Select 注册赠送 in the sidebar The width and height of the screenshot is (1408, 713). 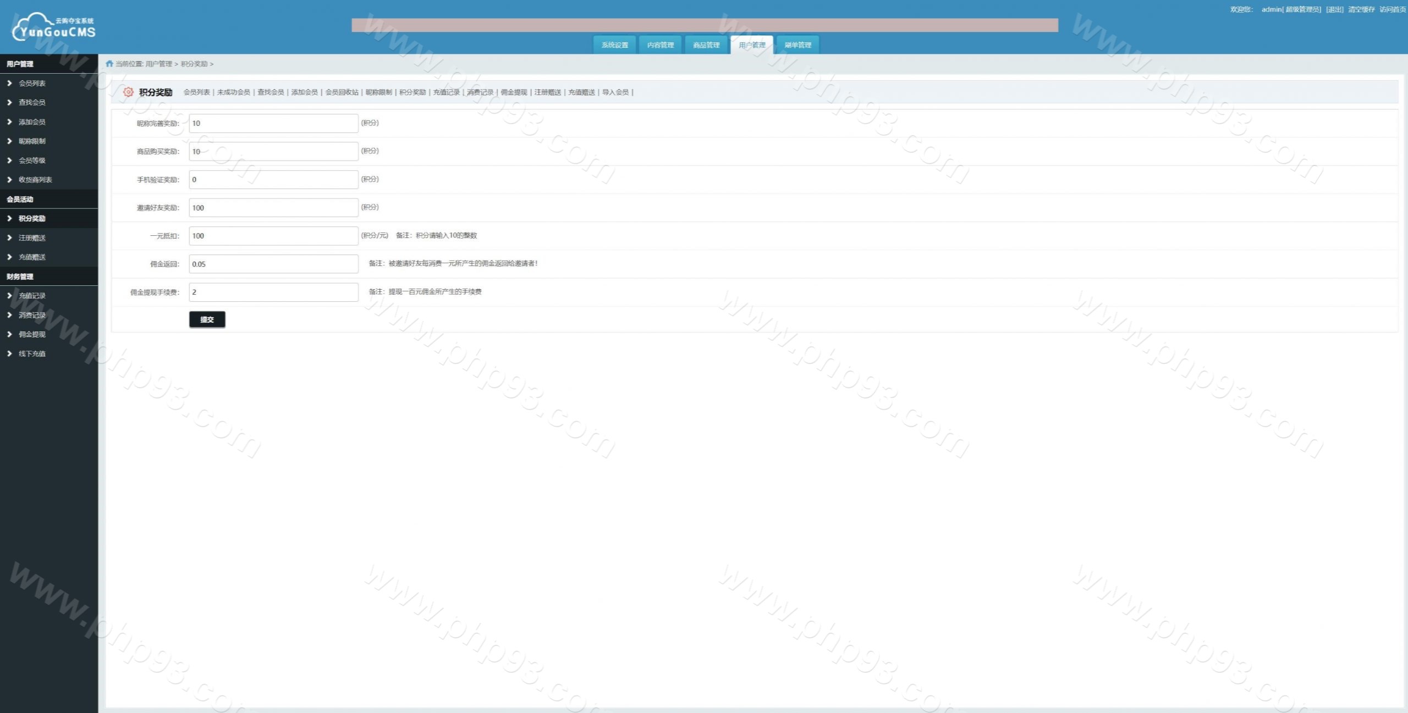[x=32, y=238]
